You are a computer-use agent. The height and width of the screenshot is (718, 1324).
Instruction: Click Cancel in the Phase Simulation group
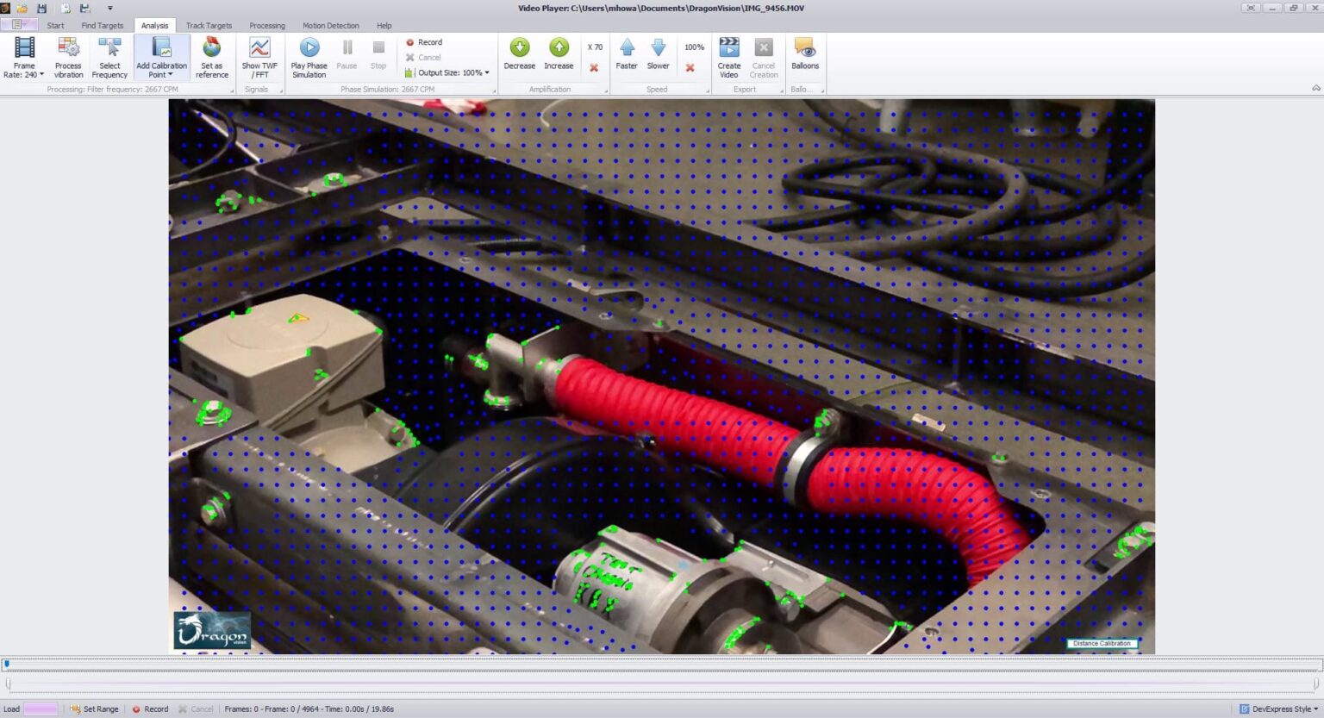tap(422, 58)
